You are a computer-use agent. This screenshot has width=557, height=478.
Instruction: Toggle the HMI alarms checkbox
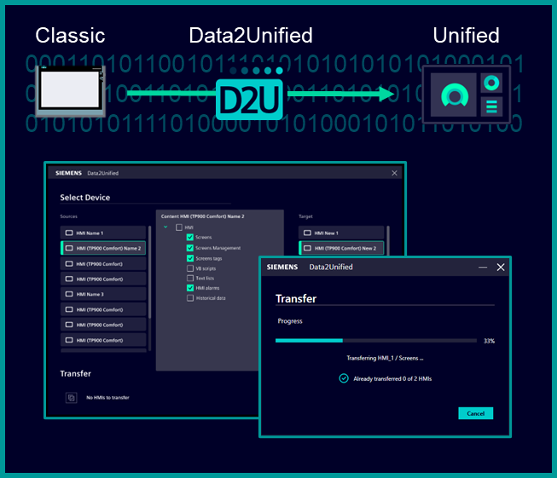(190, 288)
